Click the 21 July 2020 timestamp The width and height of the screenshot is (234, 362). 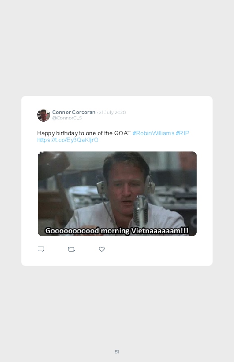[112, 112]
